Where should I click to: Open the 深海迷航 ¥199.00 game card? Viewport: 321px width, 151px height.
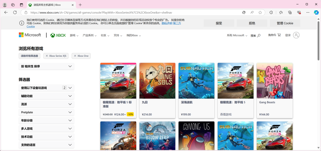click(x=196, y=91)
